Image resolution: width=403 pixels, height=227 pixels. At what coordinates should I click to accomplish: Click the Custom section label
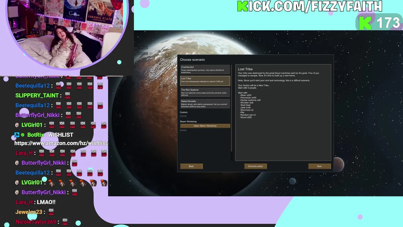click(x=184, y=112)
